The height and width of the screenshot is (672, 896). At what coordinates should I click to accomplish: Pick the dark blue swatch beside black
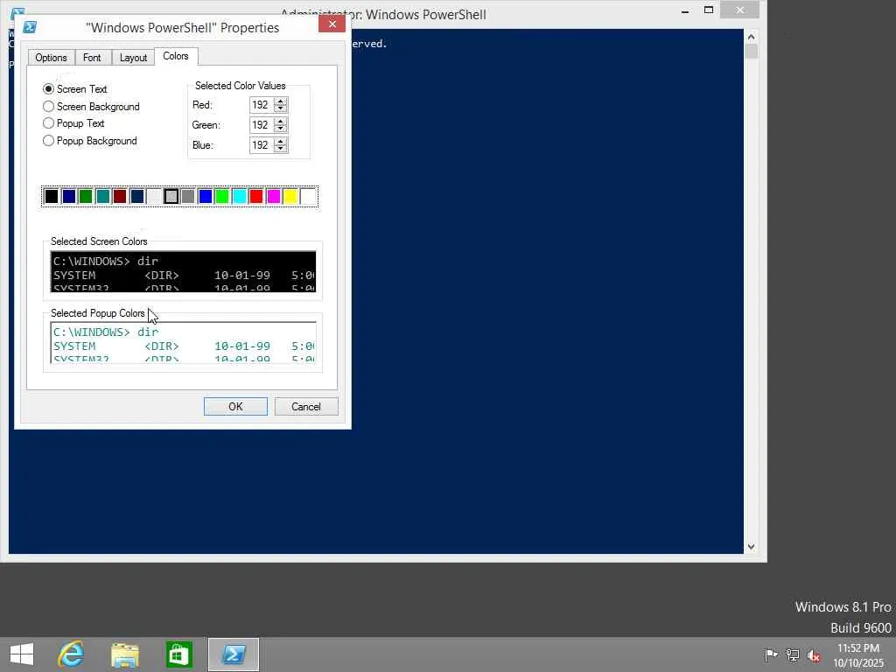(68, 197)
